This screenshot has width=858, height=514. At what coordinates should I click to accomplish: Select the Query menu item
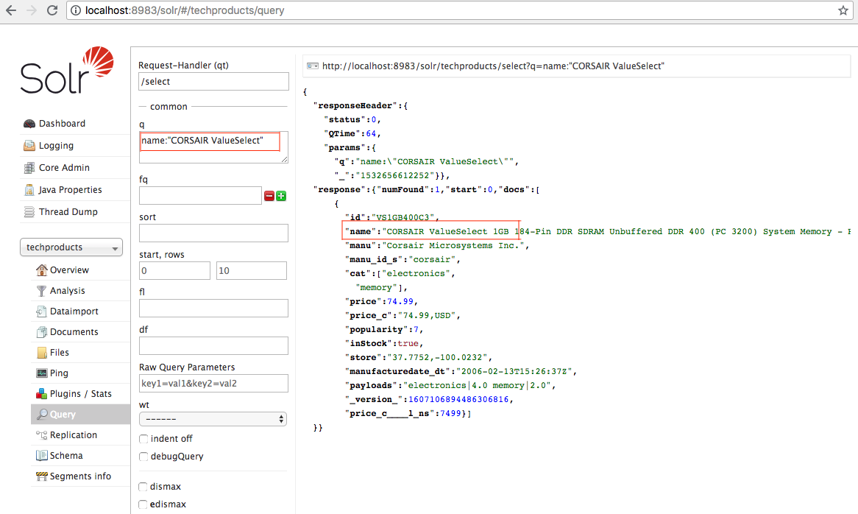(80, 415)
